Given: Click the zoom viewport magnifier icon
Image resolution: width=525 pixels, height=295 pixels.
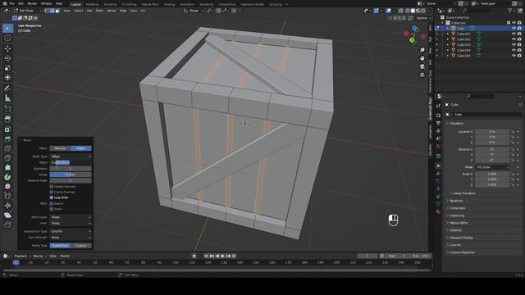Looking at the screenshot, I should click(422, 50).
